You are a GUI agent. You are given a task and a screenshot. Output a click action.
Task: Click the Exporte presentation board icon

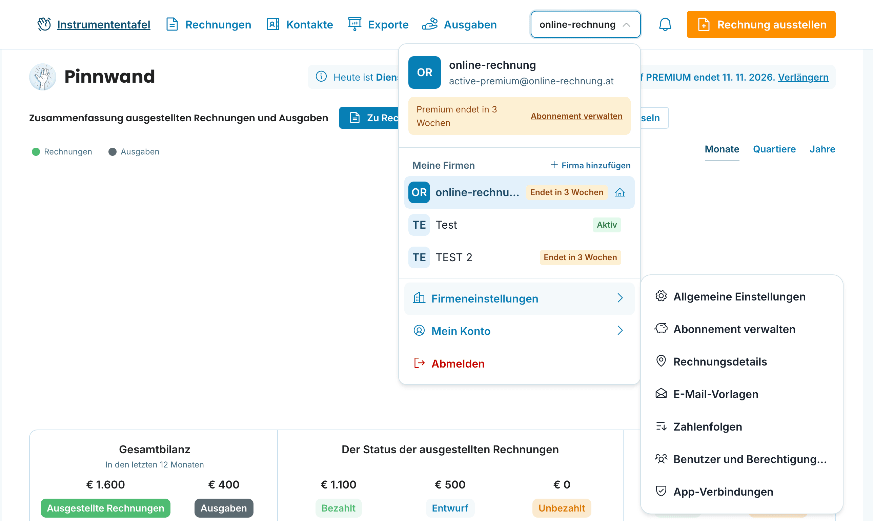pyautogui.click(x=355, y=24)
